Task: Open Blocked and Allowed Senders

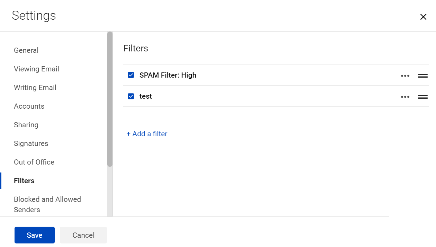Action: [47, 204]
